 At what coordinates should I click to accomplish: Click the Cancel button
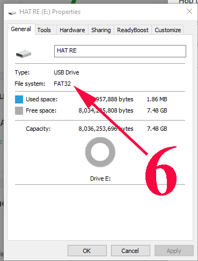130,251
